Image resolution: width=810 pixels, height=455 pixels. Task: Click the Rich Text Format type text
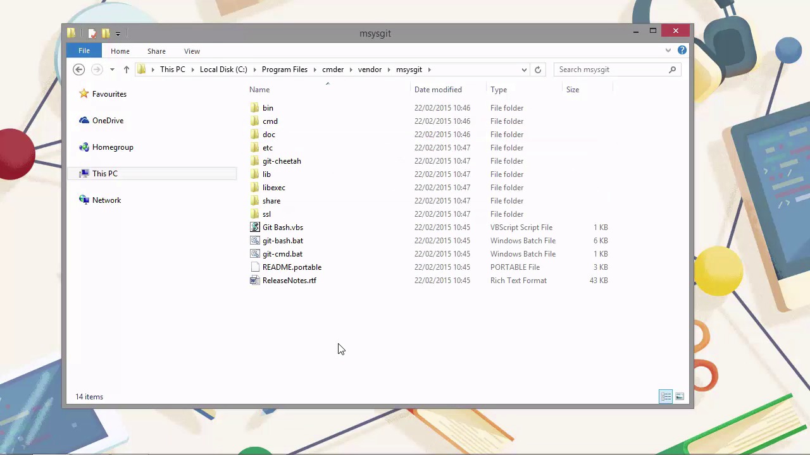[518, 281]
